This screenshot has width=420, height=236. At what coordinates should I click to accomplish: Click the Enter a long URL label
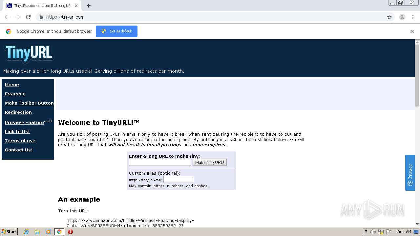point(165,156)
